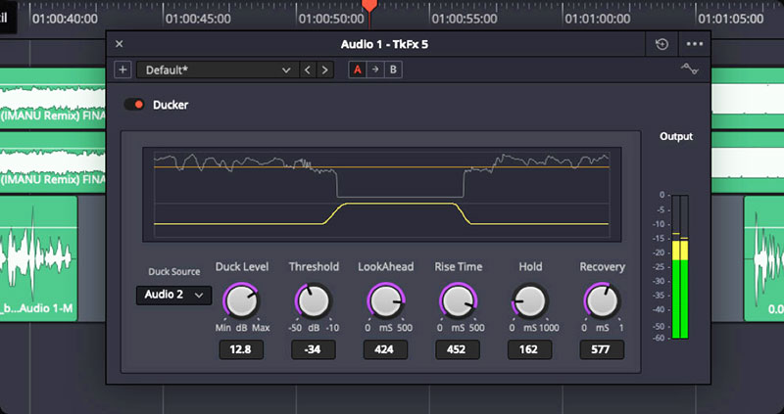Add a new preset with plus button
The width and height of the screenshot is (784, 414).
122,69
